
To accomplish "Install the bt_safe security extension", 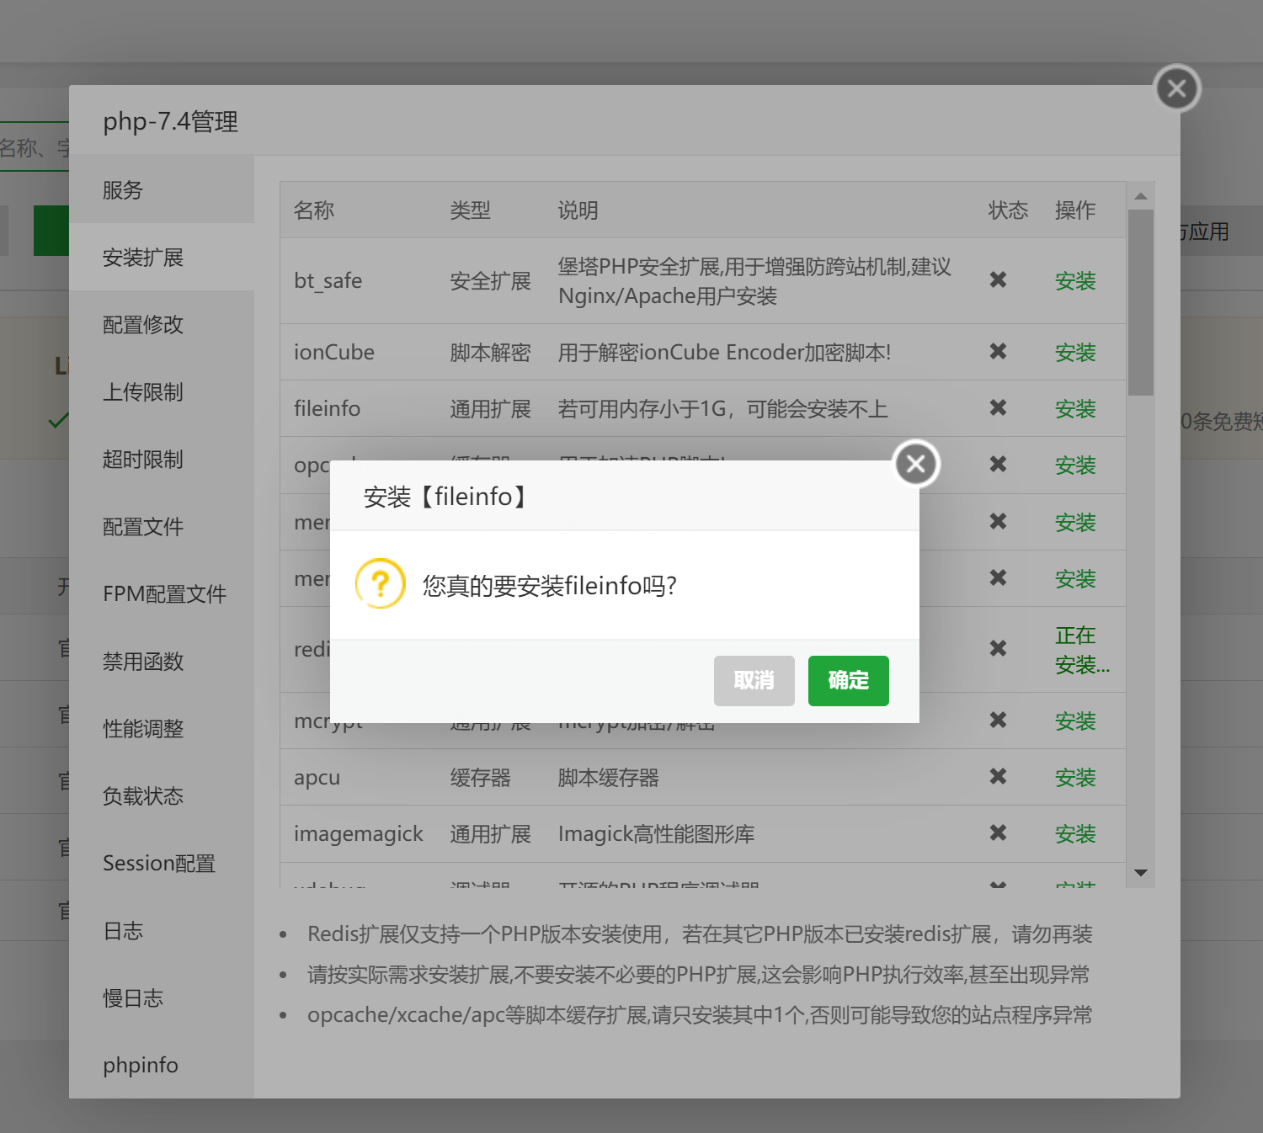I will tap(1075, 281).
